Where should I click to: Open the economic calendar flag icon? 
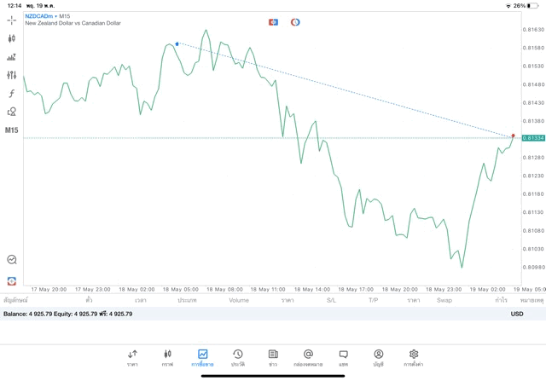[273, 22]
